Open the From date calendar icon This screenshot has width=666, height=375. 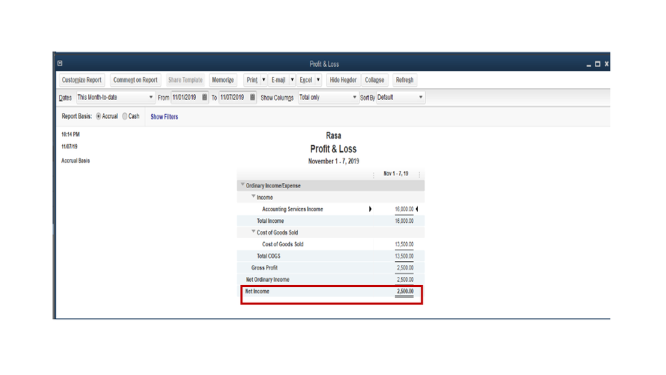pyautogui.click(x=204, y=97)
